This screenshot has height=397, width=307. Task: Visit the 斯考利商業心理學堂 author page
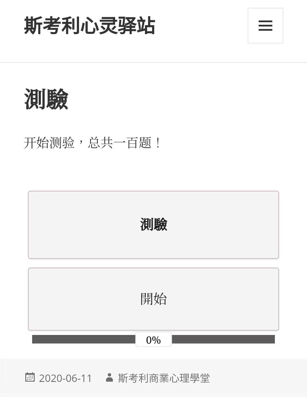pyautogui.click(x=164, y=378)
